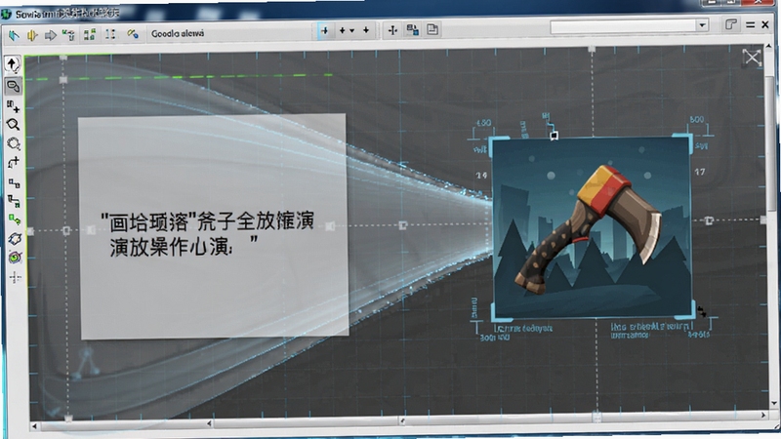
Task: Open the plus button dropdown arrow
Action: 352,31
